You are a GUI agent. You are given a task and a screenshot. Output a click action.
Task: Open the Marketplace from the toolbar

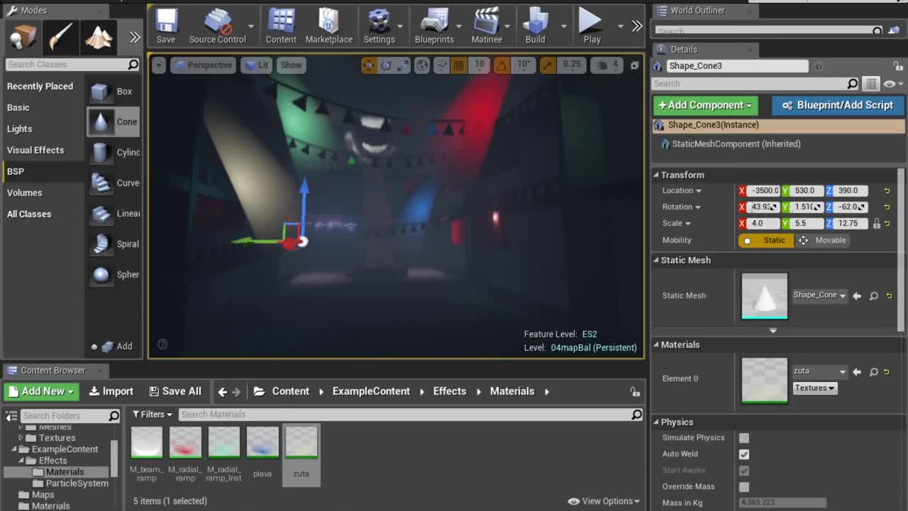(x=328, y=26)
